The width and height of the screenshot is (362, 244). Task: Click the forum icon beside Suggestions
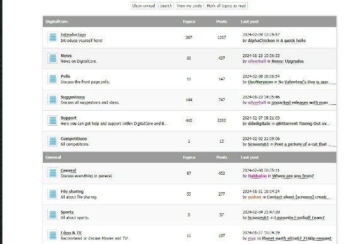click(x=53, y=99)
